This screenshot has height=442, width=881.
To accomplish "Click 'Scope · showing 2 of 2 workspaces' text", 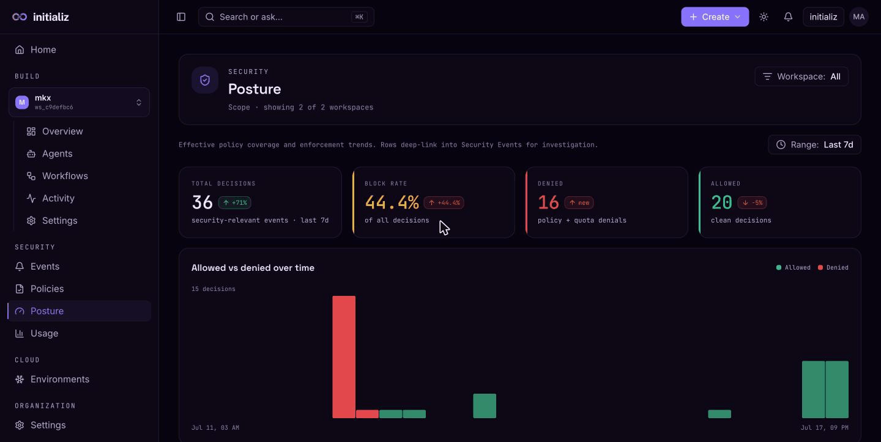I will [300, 108].
